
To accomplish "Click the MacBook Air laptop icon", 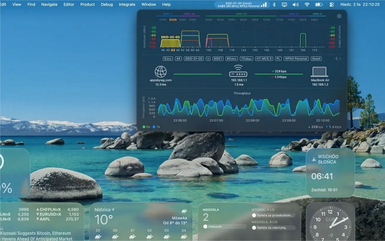I will 319,72.
